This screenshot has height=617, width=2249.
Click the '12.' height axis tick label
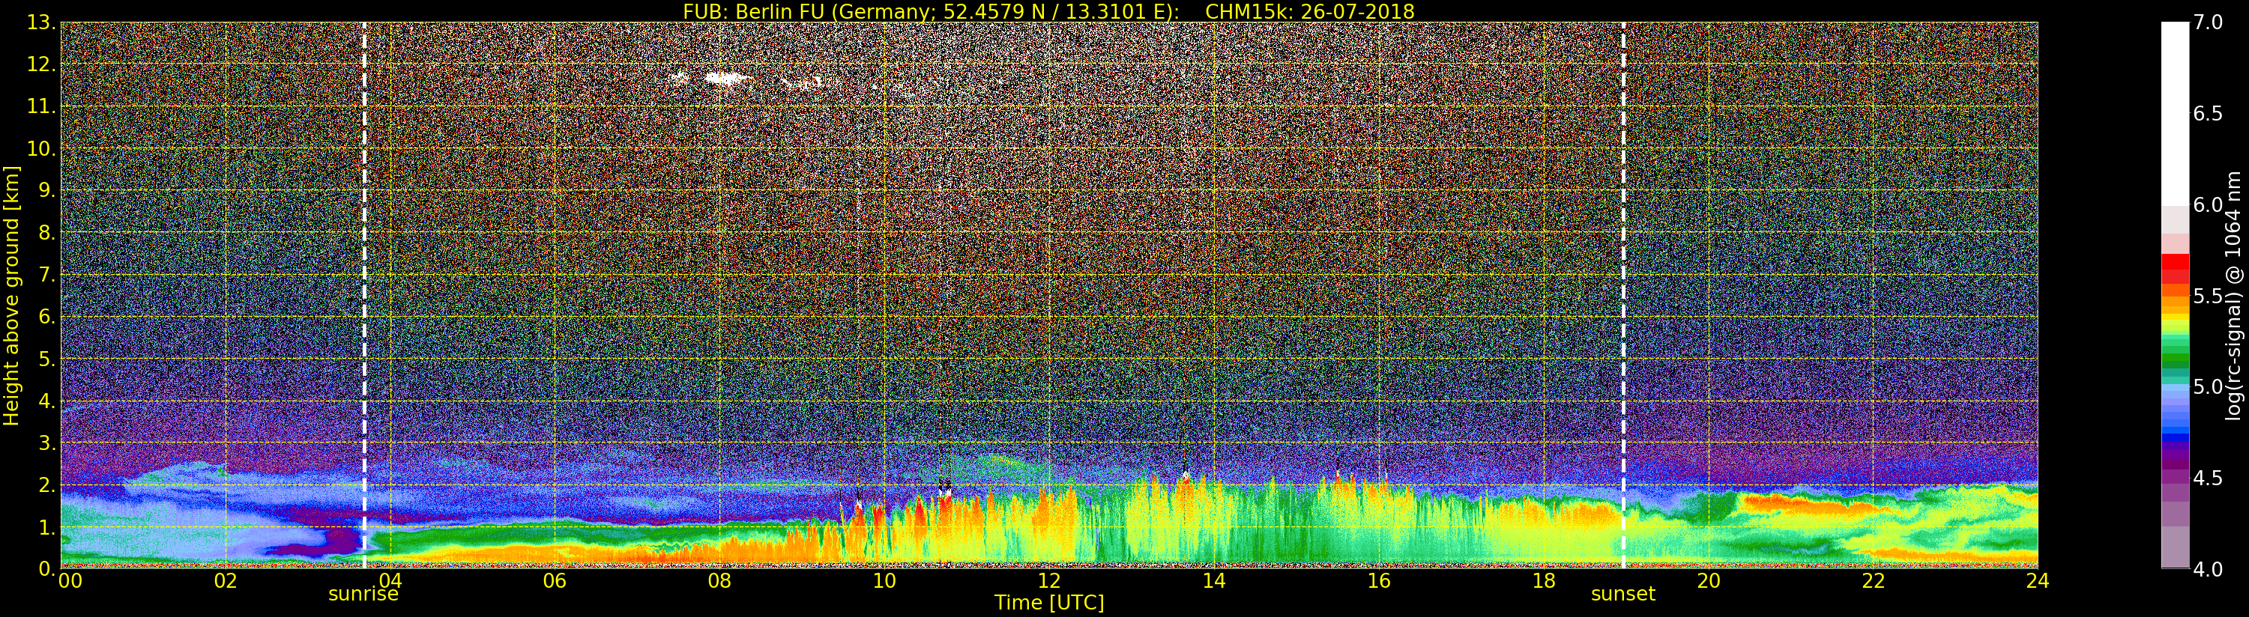40,64
